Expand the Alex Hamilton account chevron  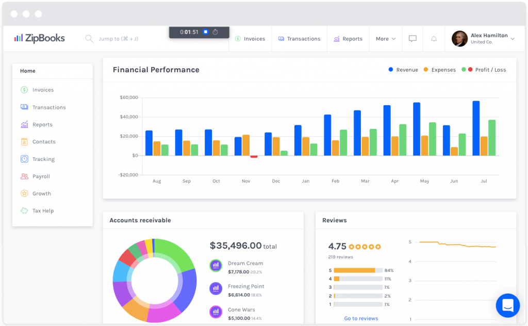[x=513, y=39]
